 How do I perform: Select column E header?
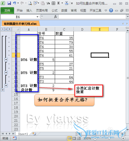(x=100, y=29)
